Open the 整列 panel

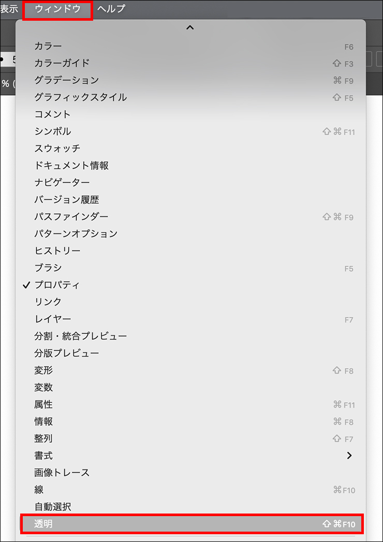[x=43, y=438]
